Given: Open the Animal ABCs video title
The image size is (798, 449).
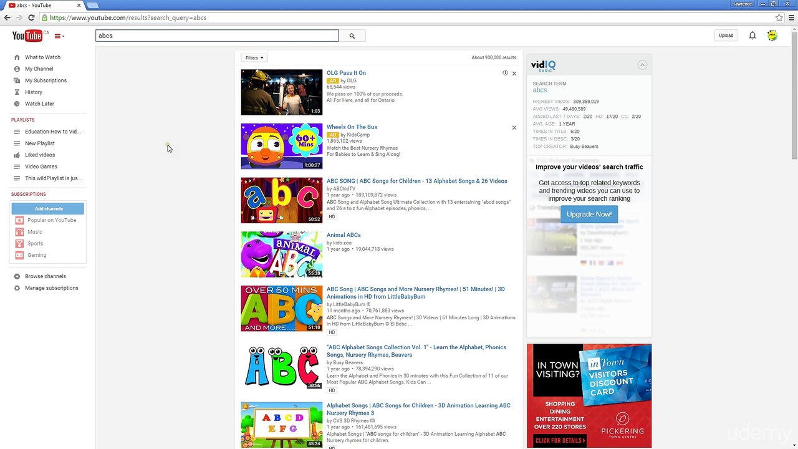Looking at the screenshot, I should pyautogui.click(x=344, y=235).
